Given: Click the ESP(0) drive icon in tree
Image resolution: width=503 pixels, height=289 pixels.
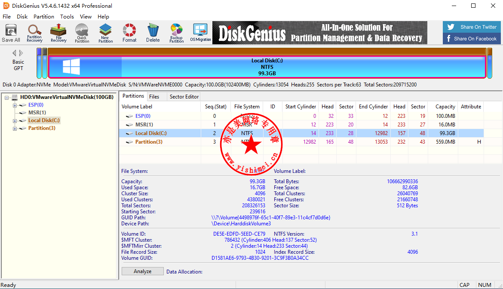Looking at the screenshot, I should pyautogui.click(x=22, y=105).
